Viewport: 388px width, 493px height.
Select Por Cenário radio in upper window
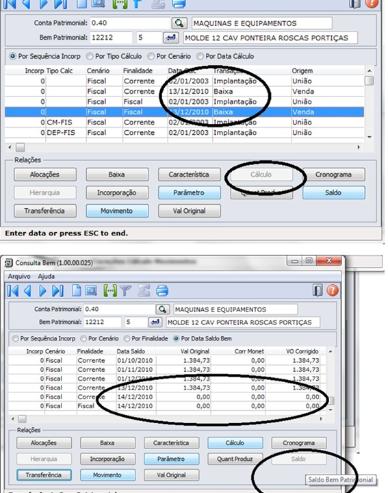coord(151,56)
